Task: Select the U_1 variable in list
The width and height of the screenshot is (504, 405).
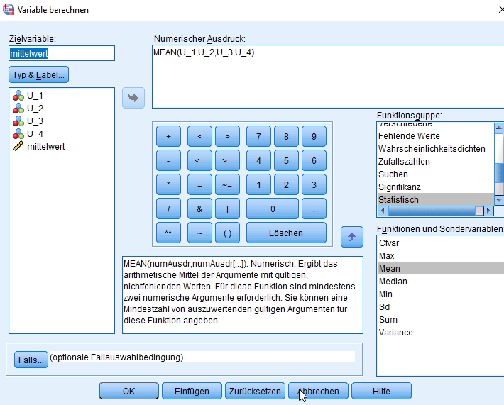Action: (35, 96)
